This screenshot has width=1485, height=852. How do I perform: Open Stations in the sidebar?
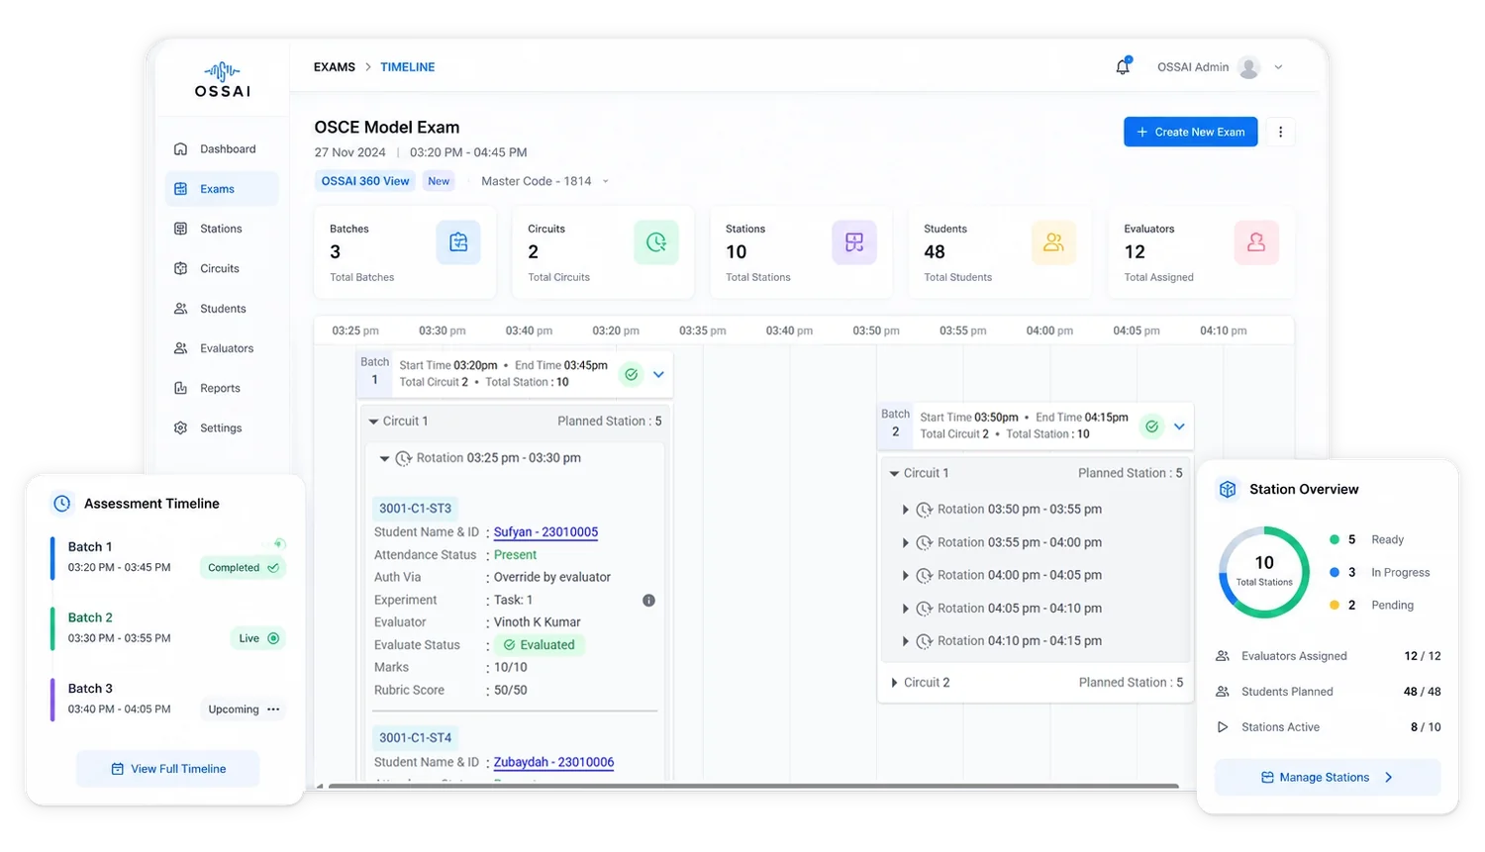click(222, 229)
